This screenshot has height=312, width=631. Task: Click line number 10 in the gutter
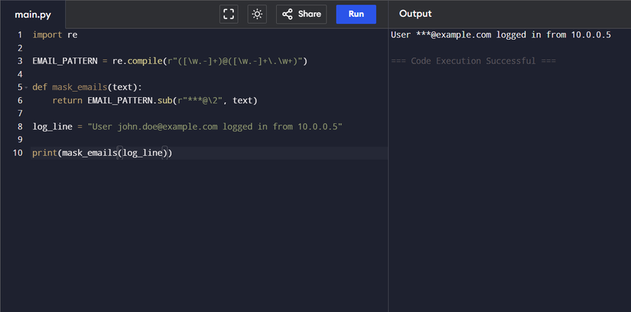pos(18,153)
